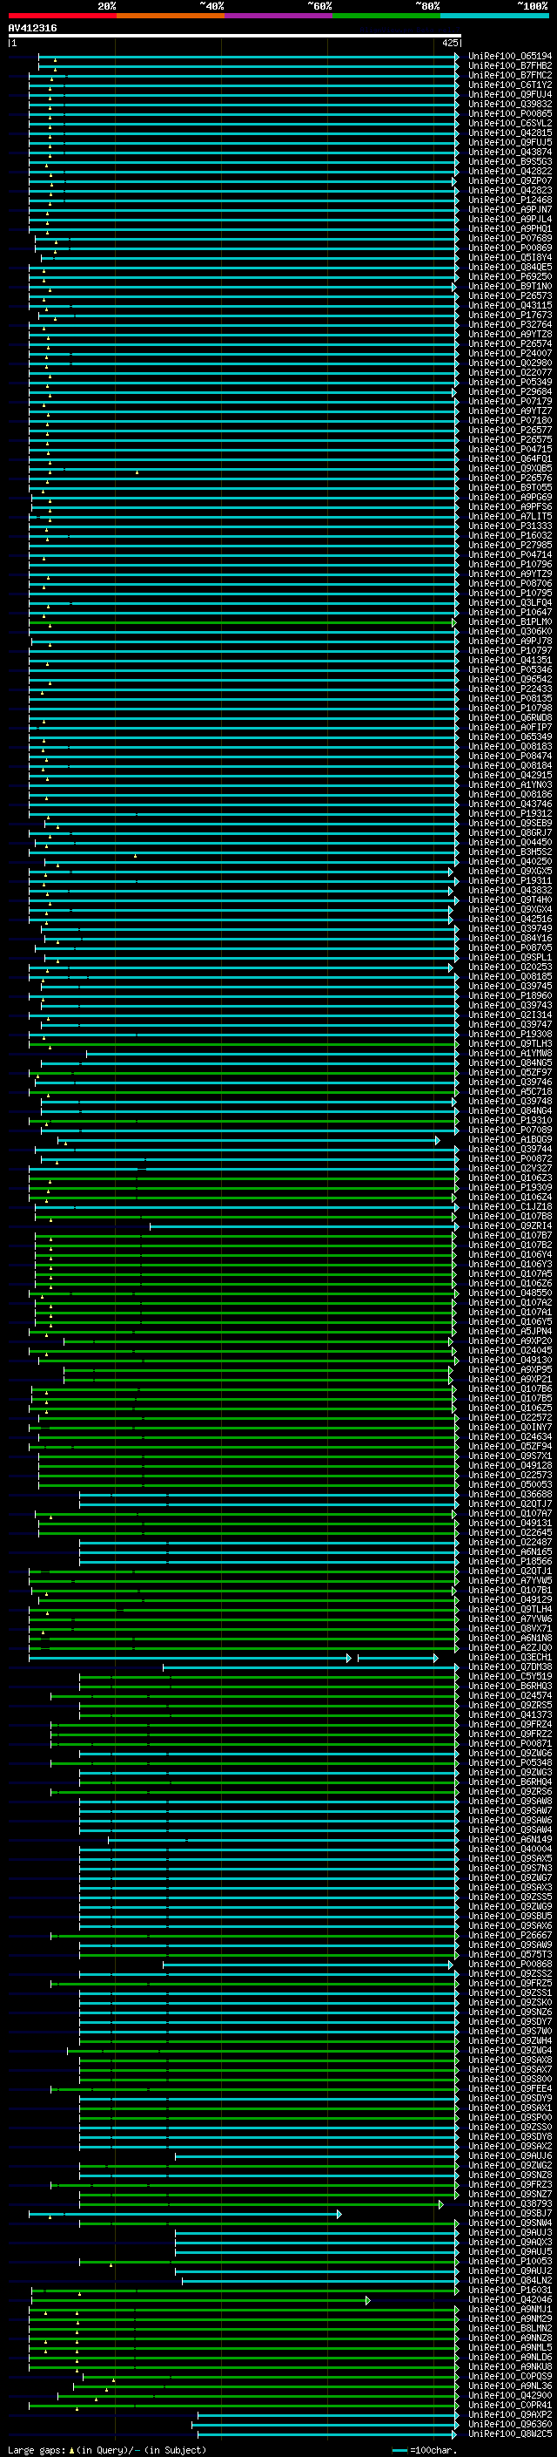Click the alignment bar for UniRef100_Q9SBJ7
Viewport: 557px width, 2457px height.
point(185,2214)
